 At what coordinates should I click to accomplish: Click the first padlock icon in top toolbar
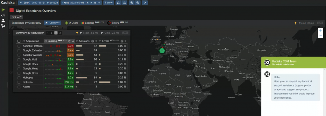click(x=118, y=3)
